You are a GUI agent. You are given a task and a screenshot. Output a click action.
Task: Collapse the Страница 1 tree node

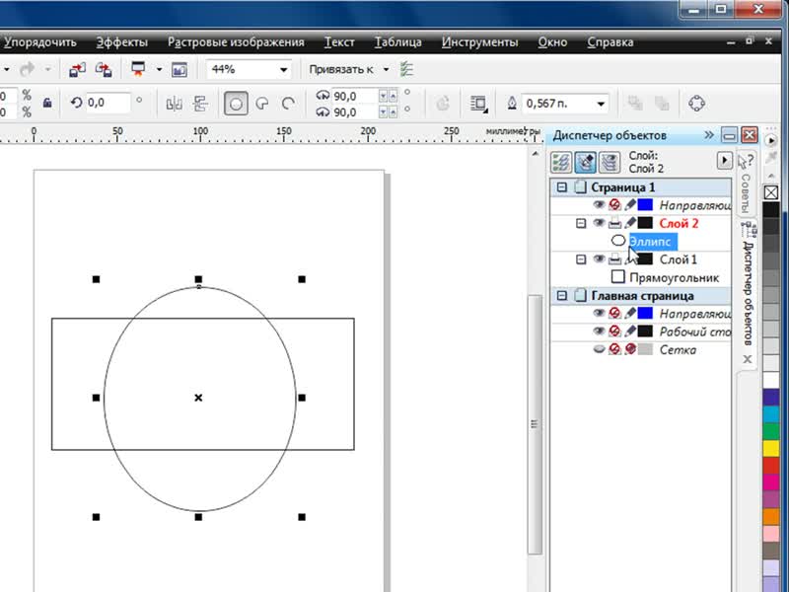click(x=561, y=187)
